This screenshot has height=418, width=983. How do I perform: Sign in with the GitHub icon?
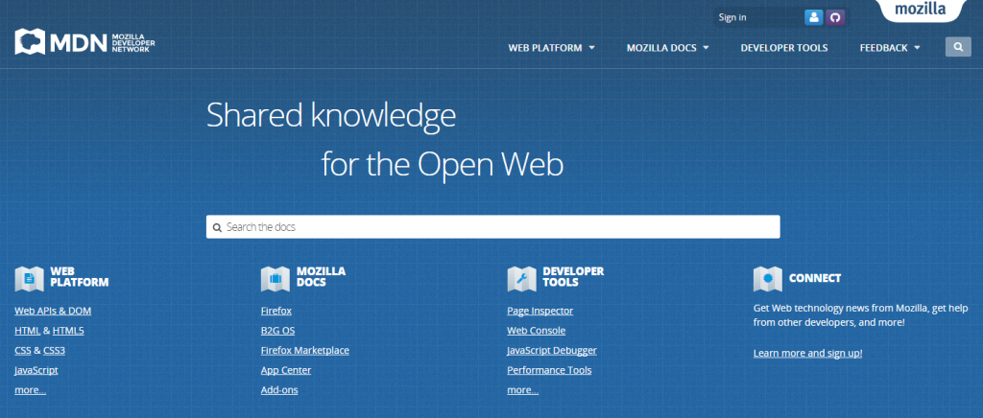click(834, 17)
